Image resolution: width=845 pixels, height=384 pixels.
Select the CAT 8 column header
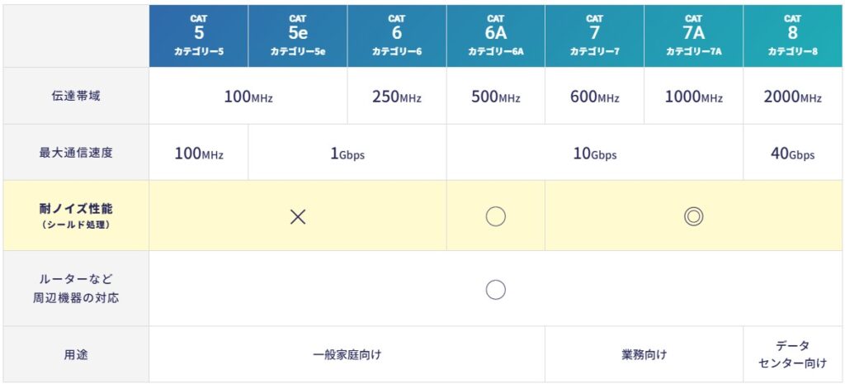pyautogui.click(x=792, y=36)
